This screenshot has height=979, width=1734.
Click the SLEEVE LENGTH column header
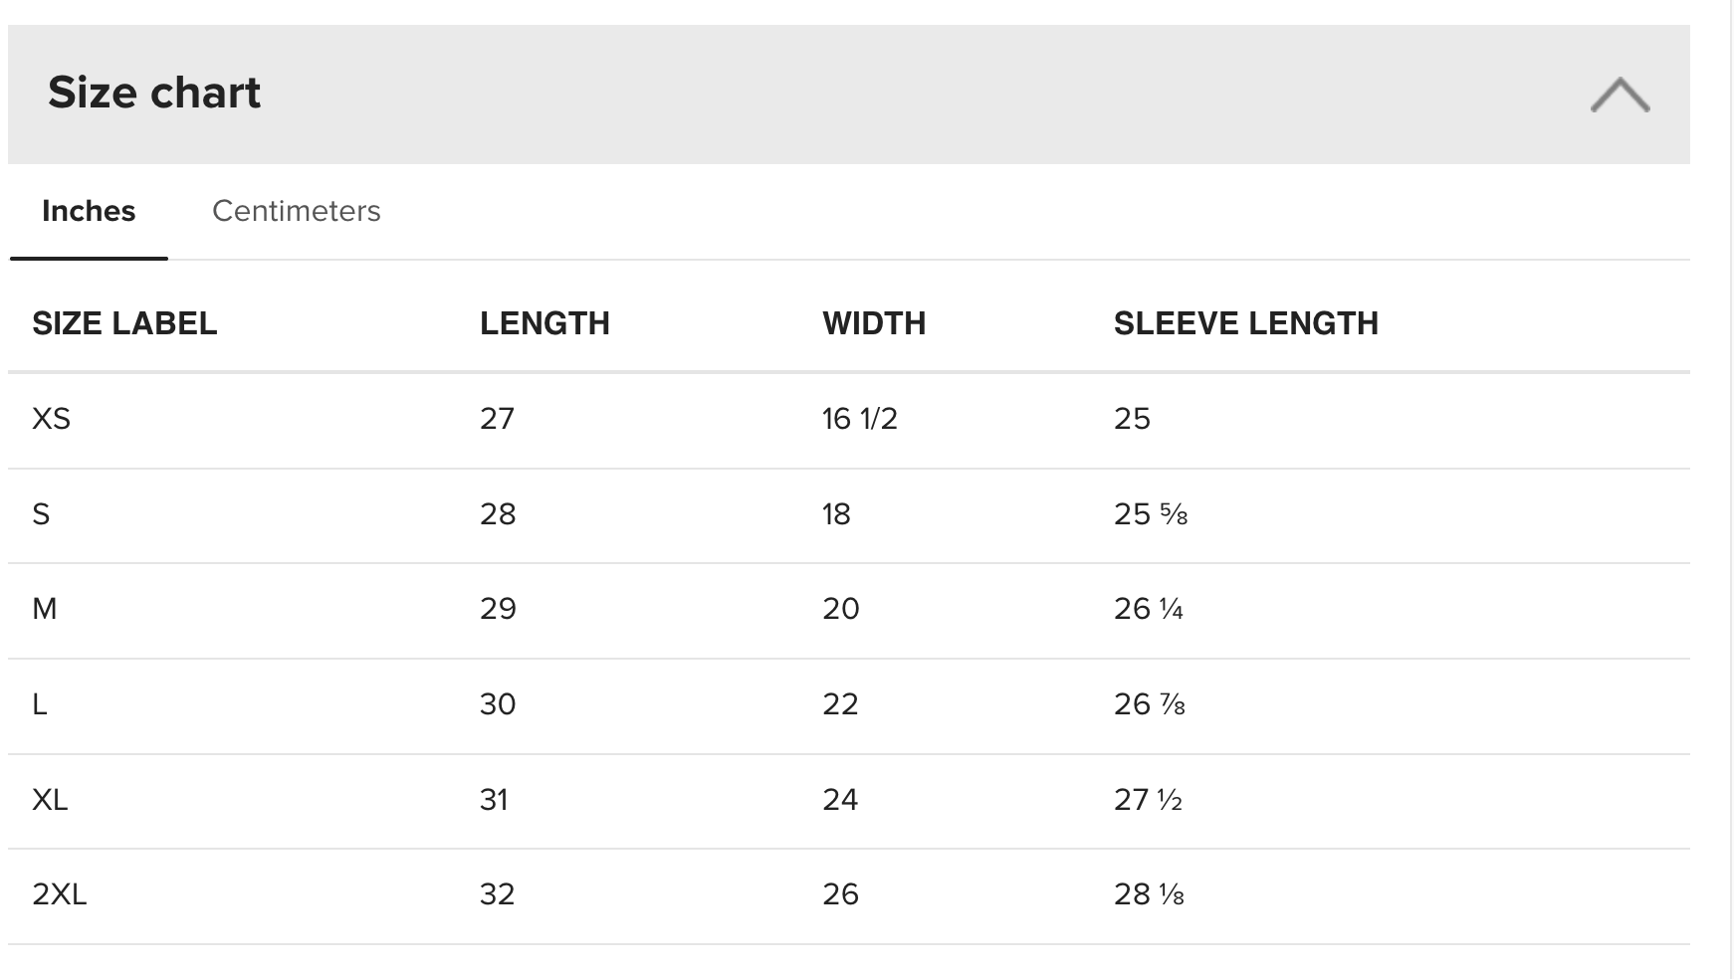click(x=1245, y=323)
